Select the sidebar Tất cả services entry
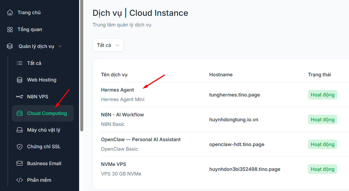The image size is (349, 191). tap(34, 63)
